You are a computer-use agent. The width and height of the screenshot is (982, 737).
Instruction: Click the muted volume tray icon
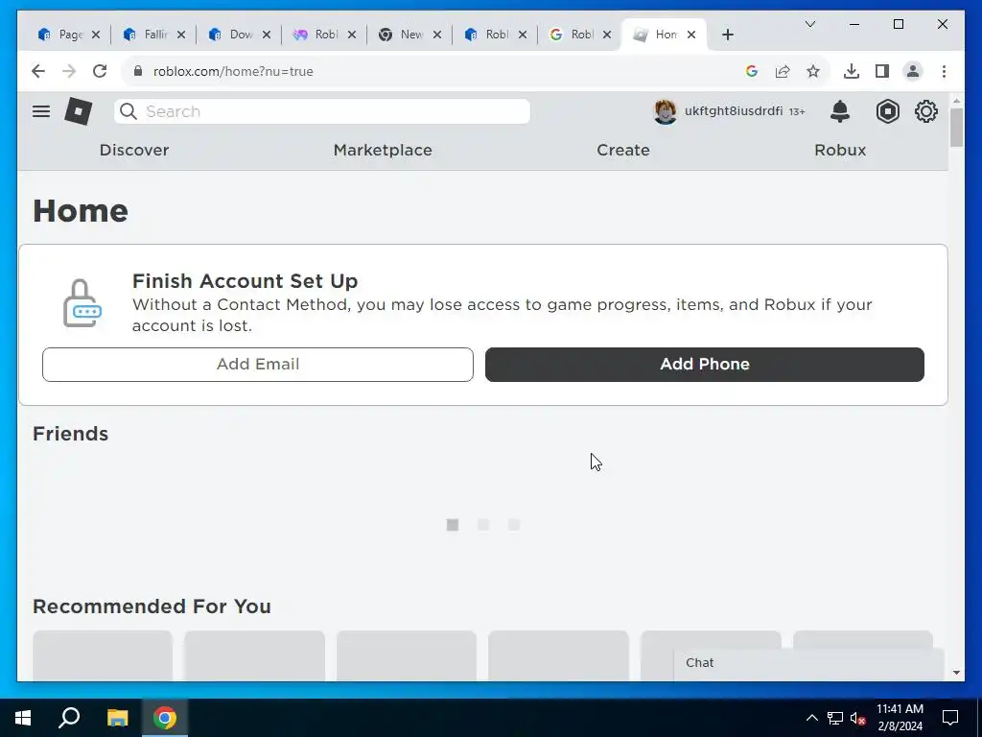857,718
